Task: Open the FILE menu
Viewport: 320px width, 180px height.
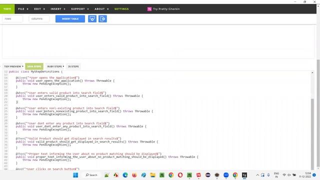Action: tap(21, 9)
